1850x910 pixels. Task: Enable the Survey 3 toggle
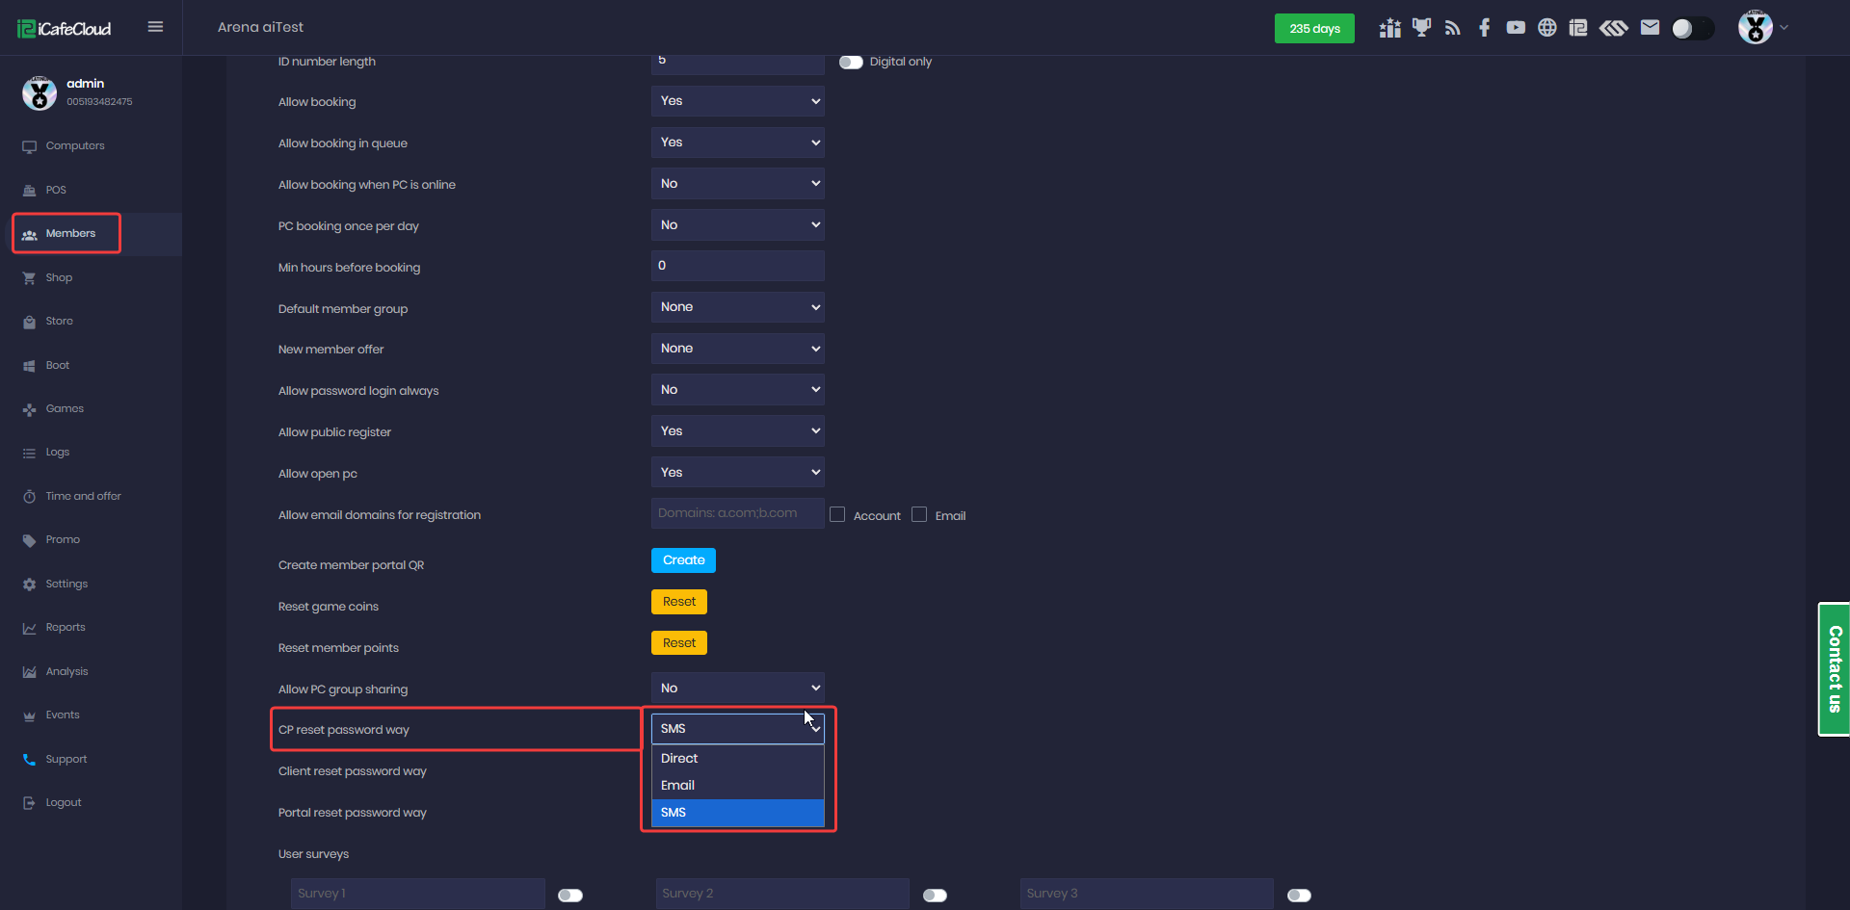(x=1299, y=896)
